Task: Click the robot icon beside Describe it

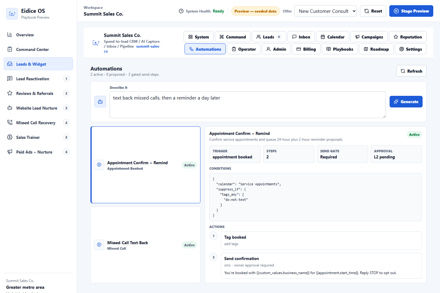Action: pos(100,102)
